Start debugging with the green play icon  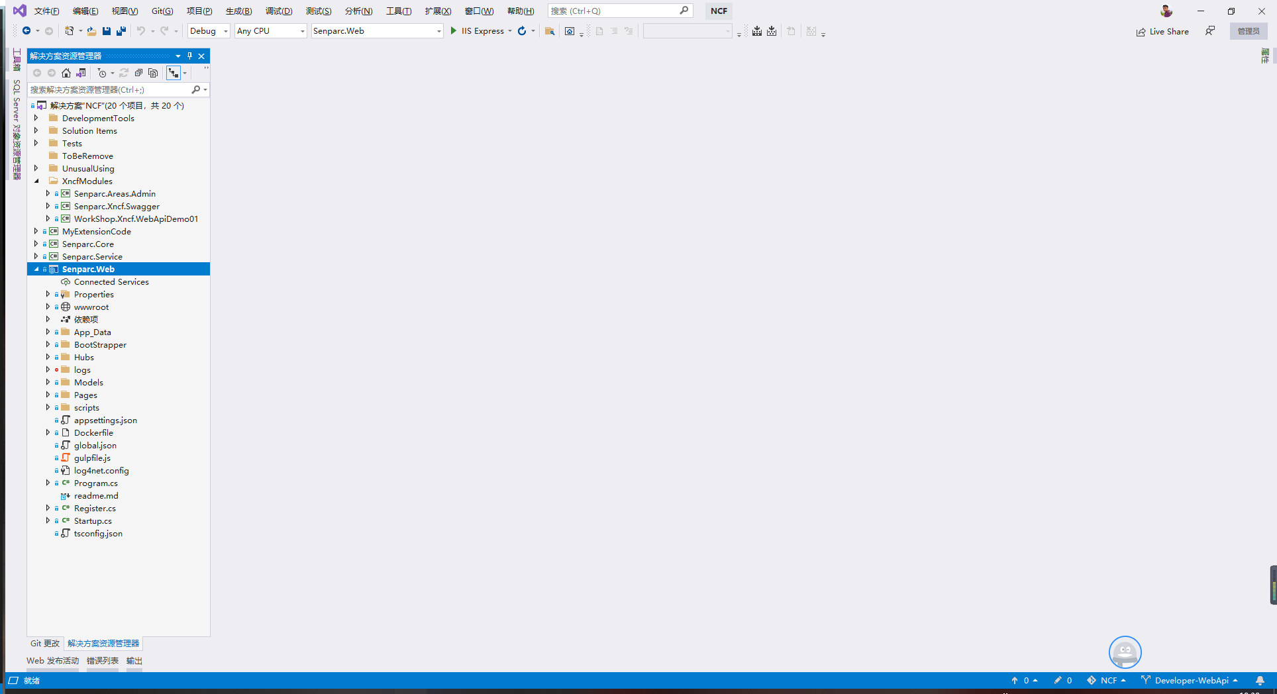click(454, 31)
